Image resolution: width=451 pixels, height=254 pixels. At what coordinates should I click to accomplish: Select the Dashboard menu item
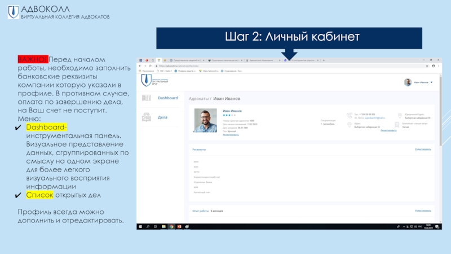(167, 98)
